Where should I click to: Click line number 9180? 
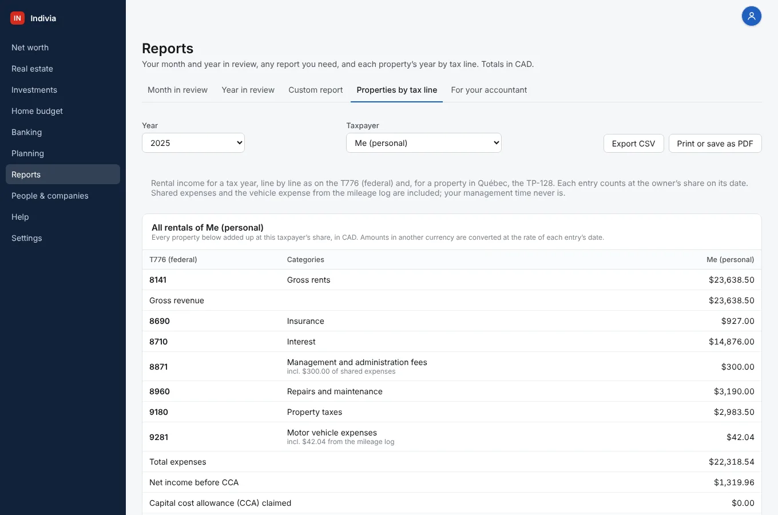pyautogui.click(x=158, y=412)
